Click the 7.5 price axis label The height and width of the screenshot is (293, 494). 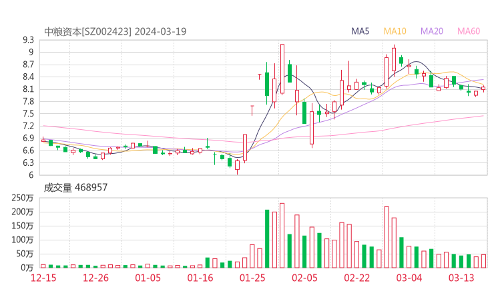click(28, 114)
